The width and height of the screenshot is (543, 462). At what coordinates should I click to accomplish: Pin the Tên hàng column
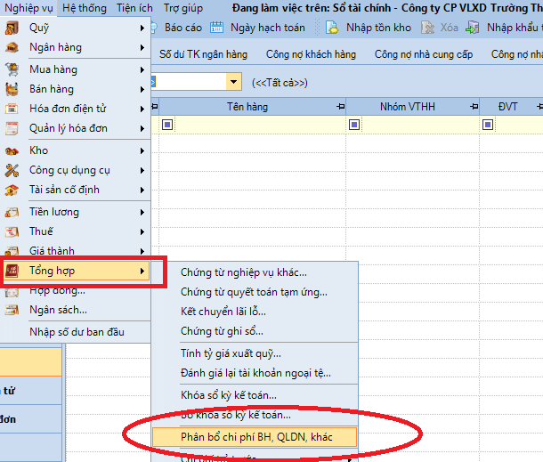(x=339, y=106)
